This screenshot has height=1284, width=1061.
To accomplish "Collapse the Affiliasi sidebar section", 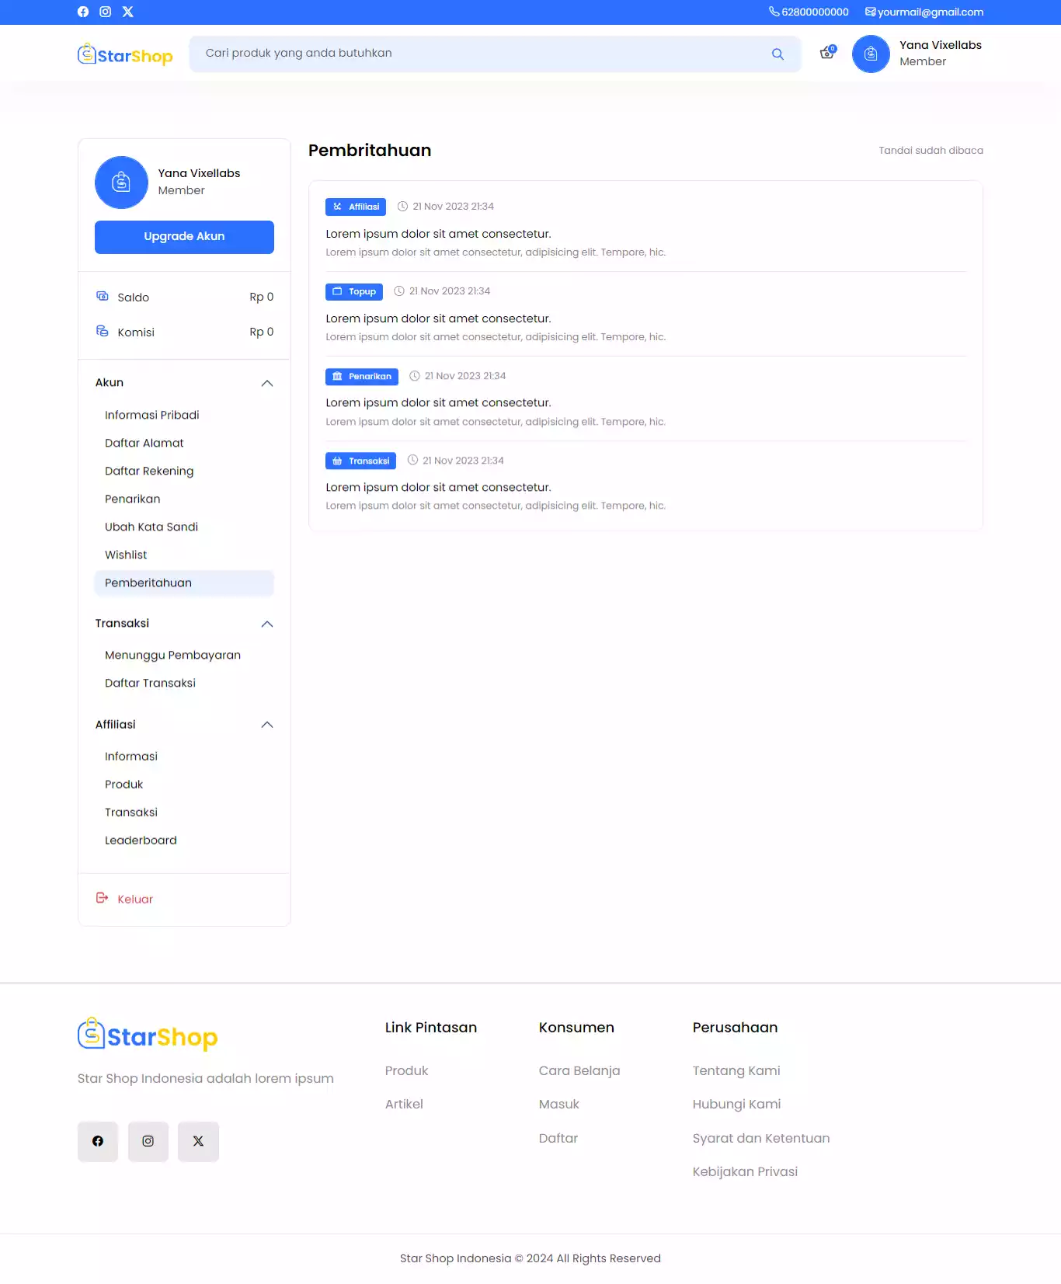I will [267, 725].
